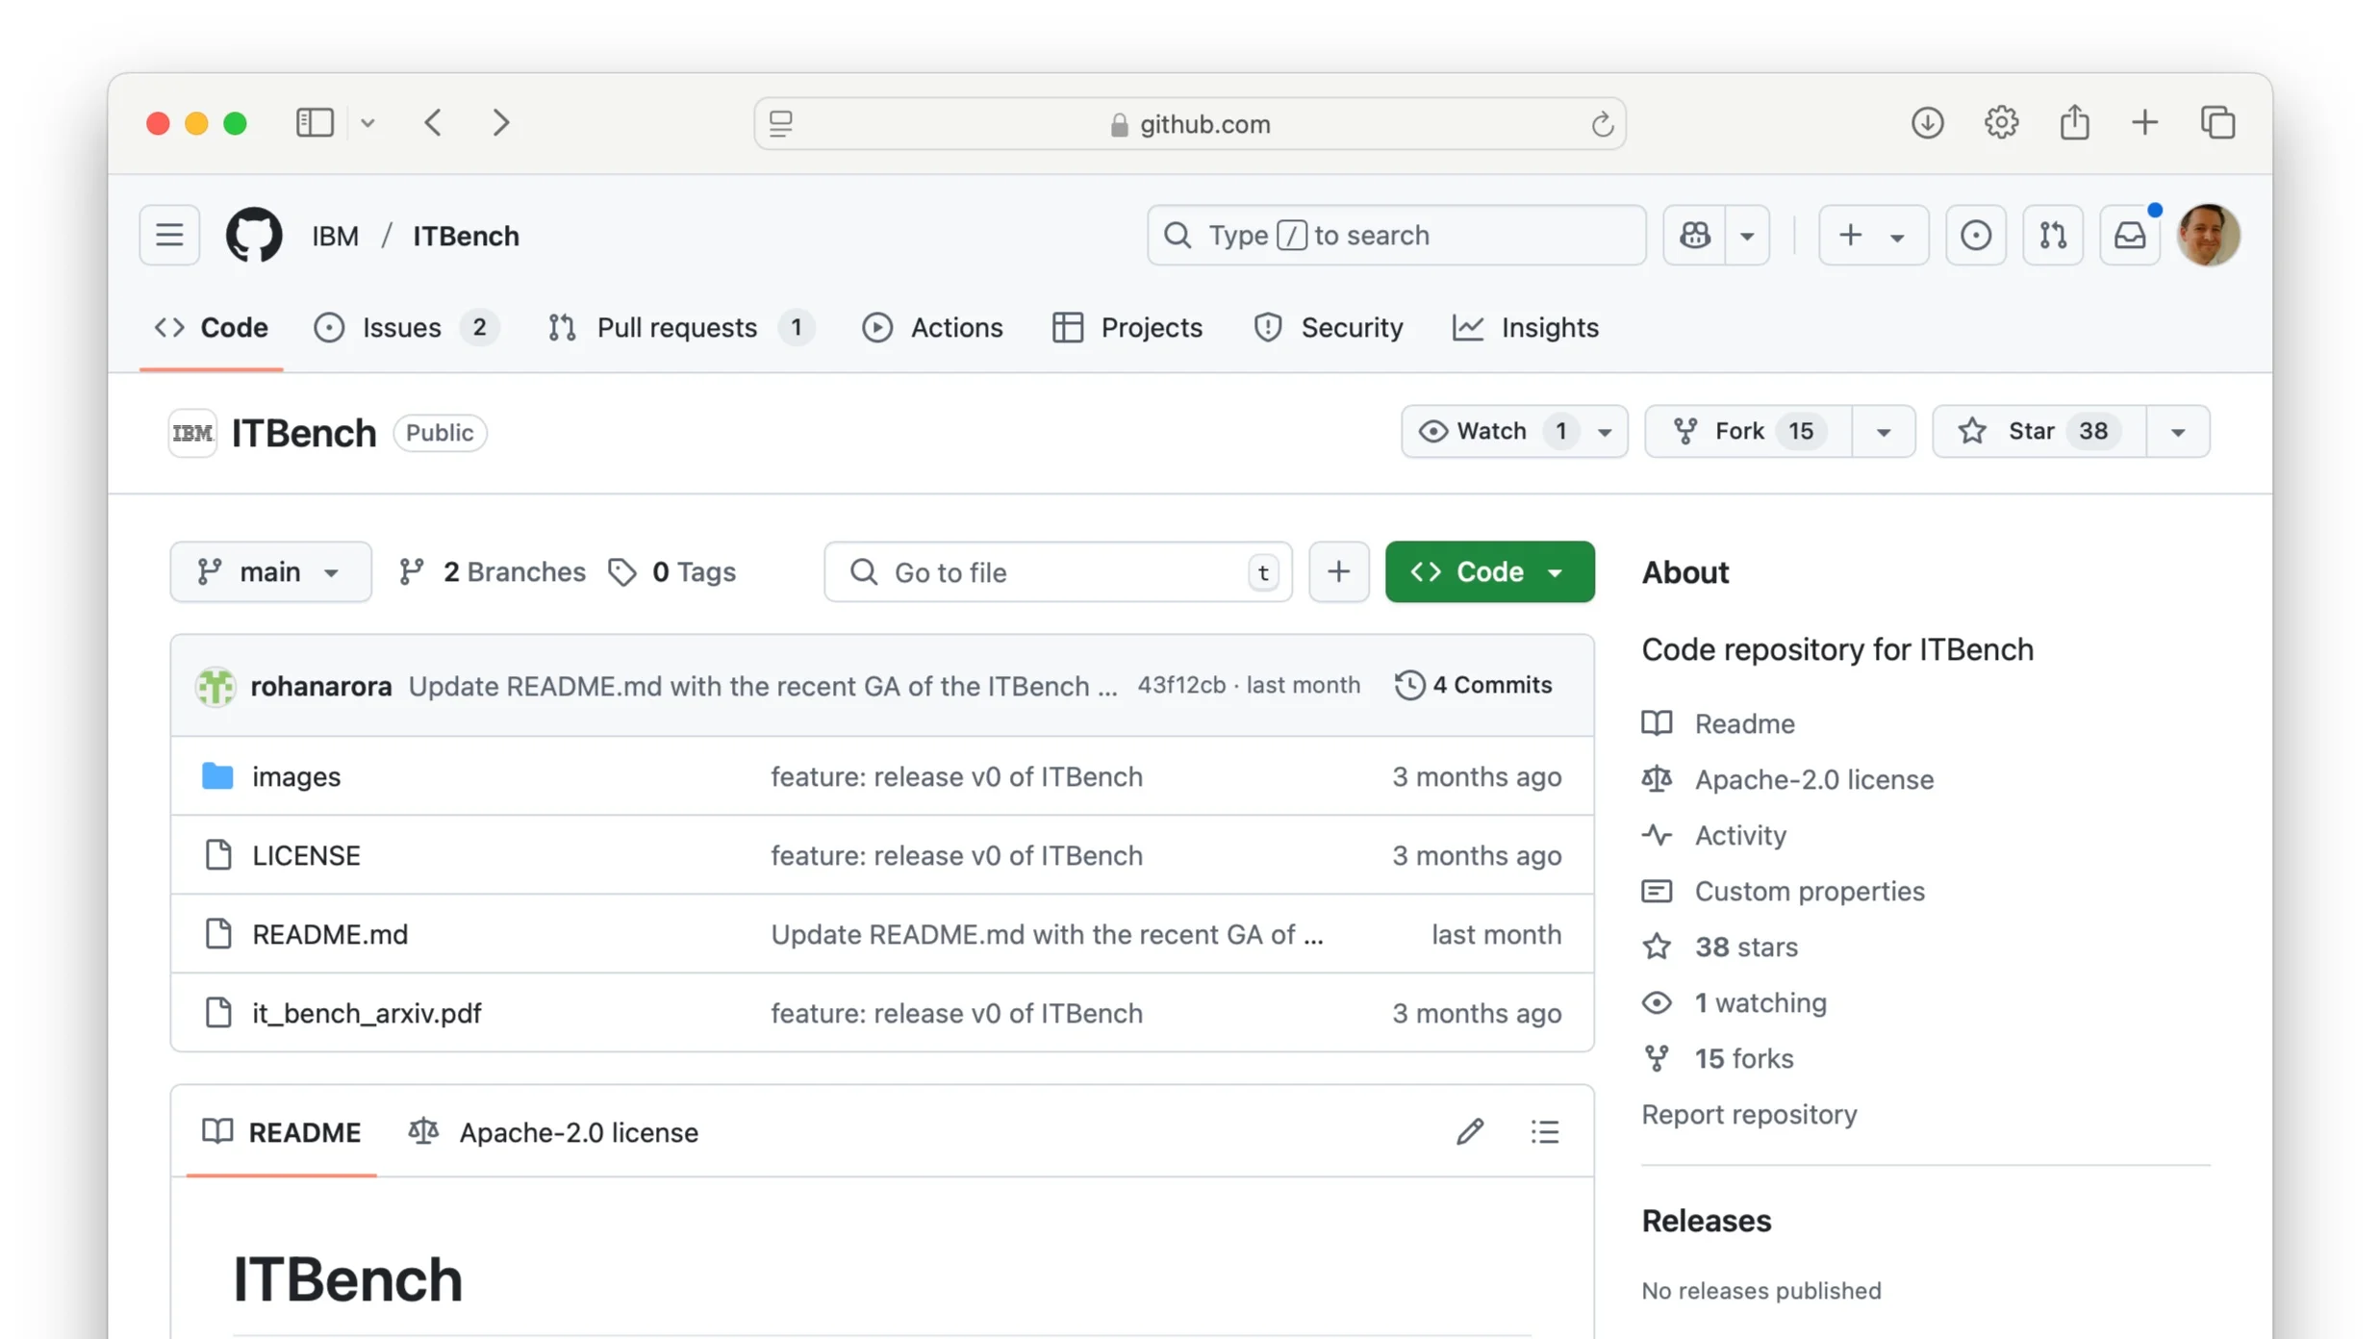Switch to the Pull requests tab
The image size is (2380, 1339).
pos(681,327)
